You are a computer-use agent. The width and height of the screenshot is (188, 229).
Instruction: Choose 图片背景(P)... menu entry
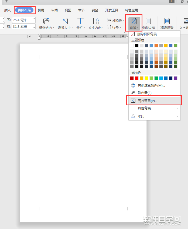point(147,101)
